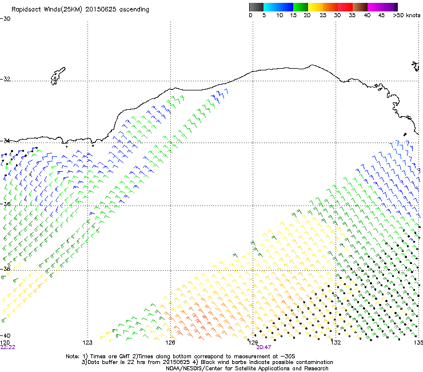Click the -38 latitude label
Screen dimensions: 423x372
coord(5,269)
